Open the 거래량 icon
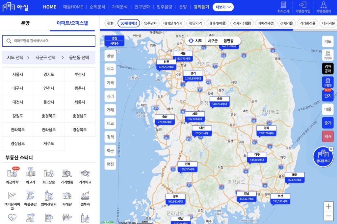Image resolution: width=337 pixels, height=224 pixels. 67,195
